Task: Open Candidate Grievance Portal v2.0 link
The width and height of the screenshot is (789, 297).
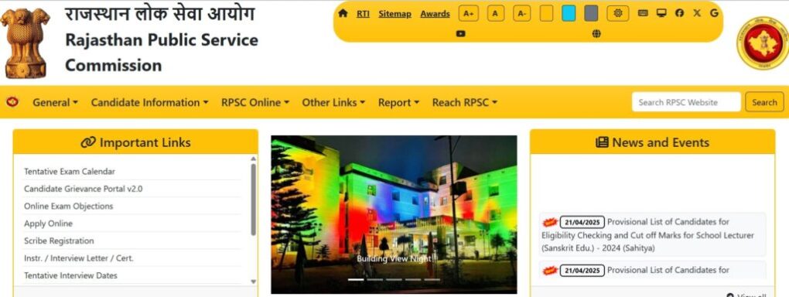Action: point(83,189)
